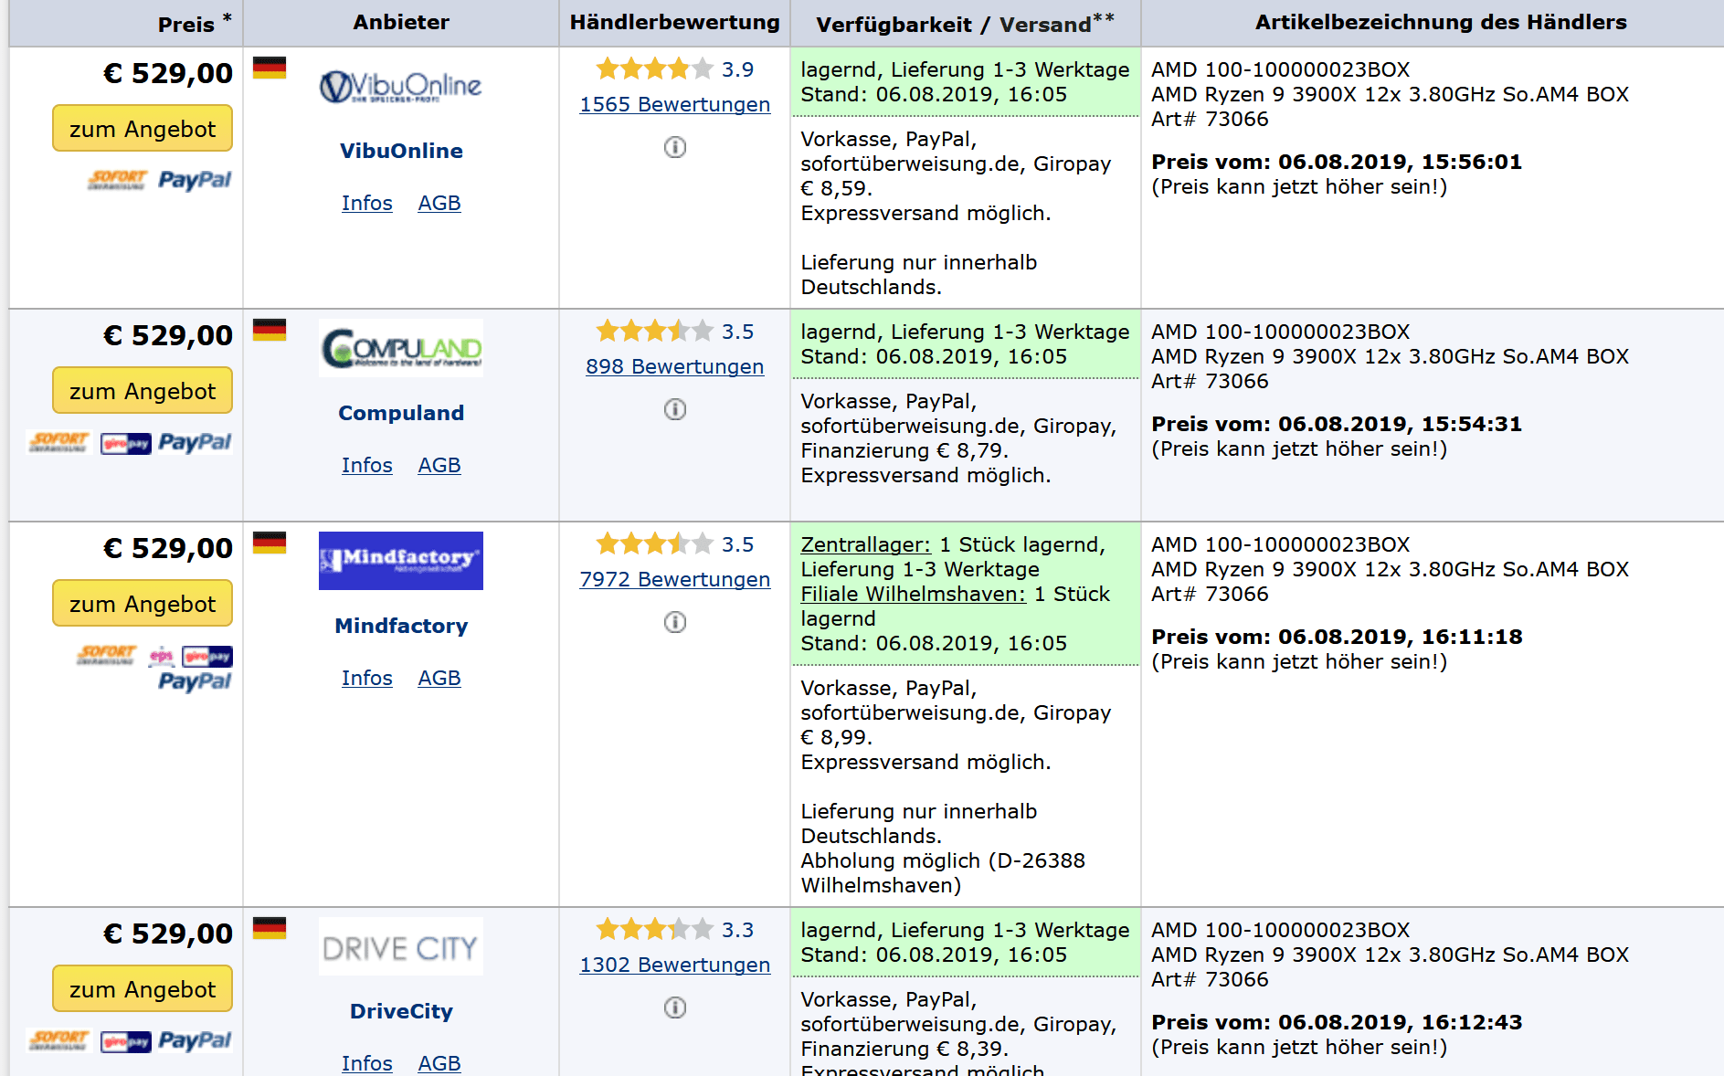Click 'zum Angebot' button for VibuOnline

[x=143, y=129]
